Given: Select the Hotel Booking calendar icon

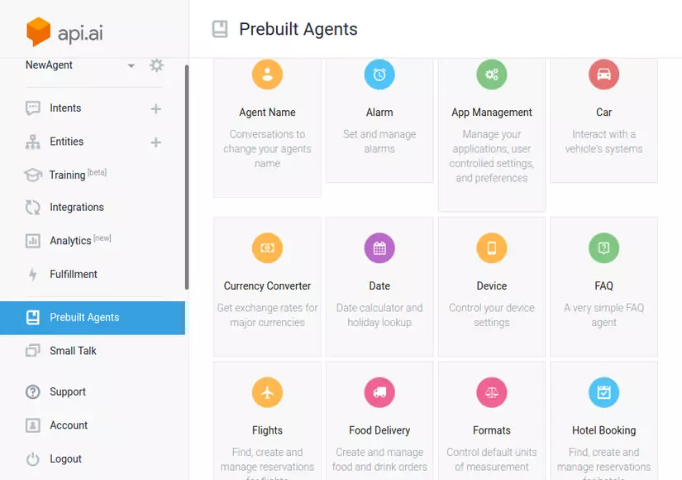Looking at the screenshot, I should click(603, 392).
